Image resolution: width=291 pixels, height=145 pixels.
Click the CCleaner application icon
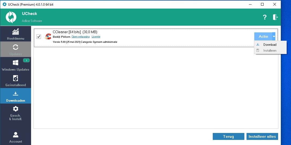(48, 36)
